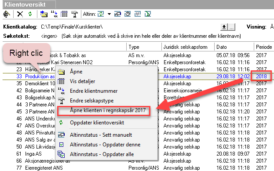This screenshot has height=171, width=274.
Task: Select the Klientoversikt tab
Action: click(29, 4)
